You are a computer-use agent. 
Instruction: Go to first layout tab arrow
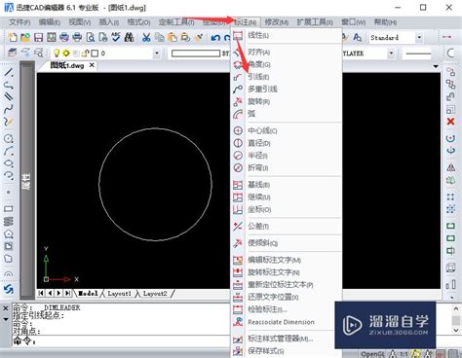coord(41,293)
